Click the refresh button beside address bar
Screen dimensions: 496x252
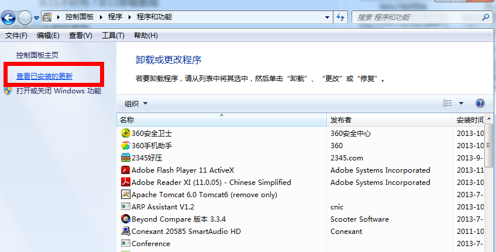[340, 17]
